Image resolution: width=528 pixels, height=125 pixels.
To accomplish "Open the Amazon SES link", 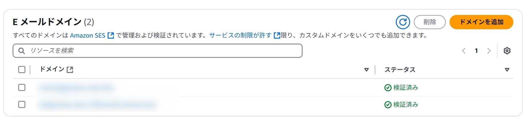I will [x=88, y=36].
